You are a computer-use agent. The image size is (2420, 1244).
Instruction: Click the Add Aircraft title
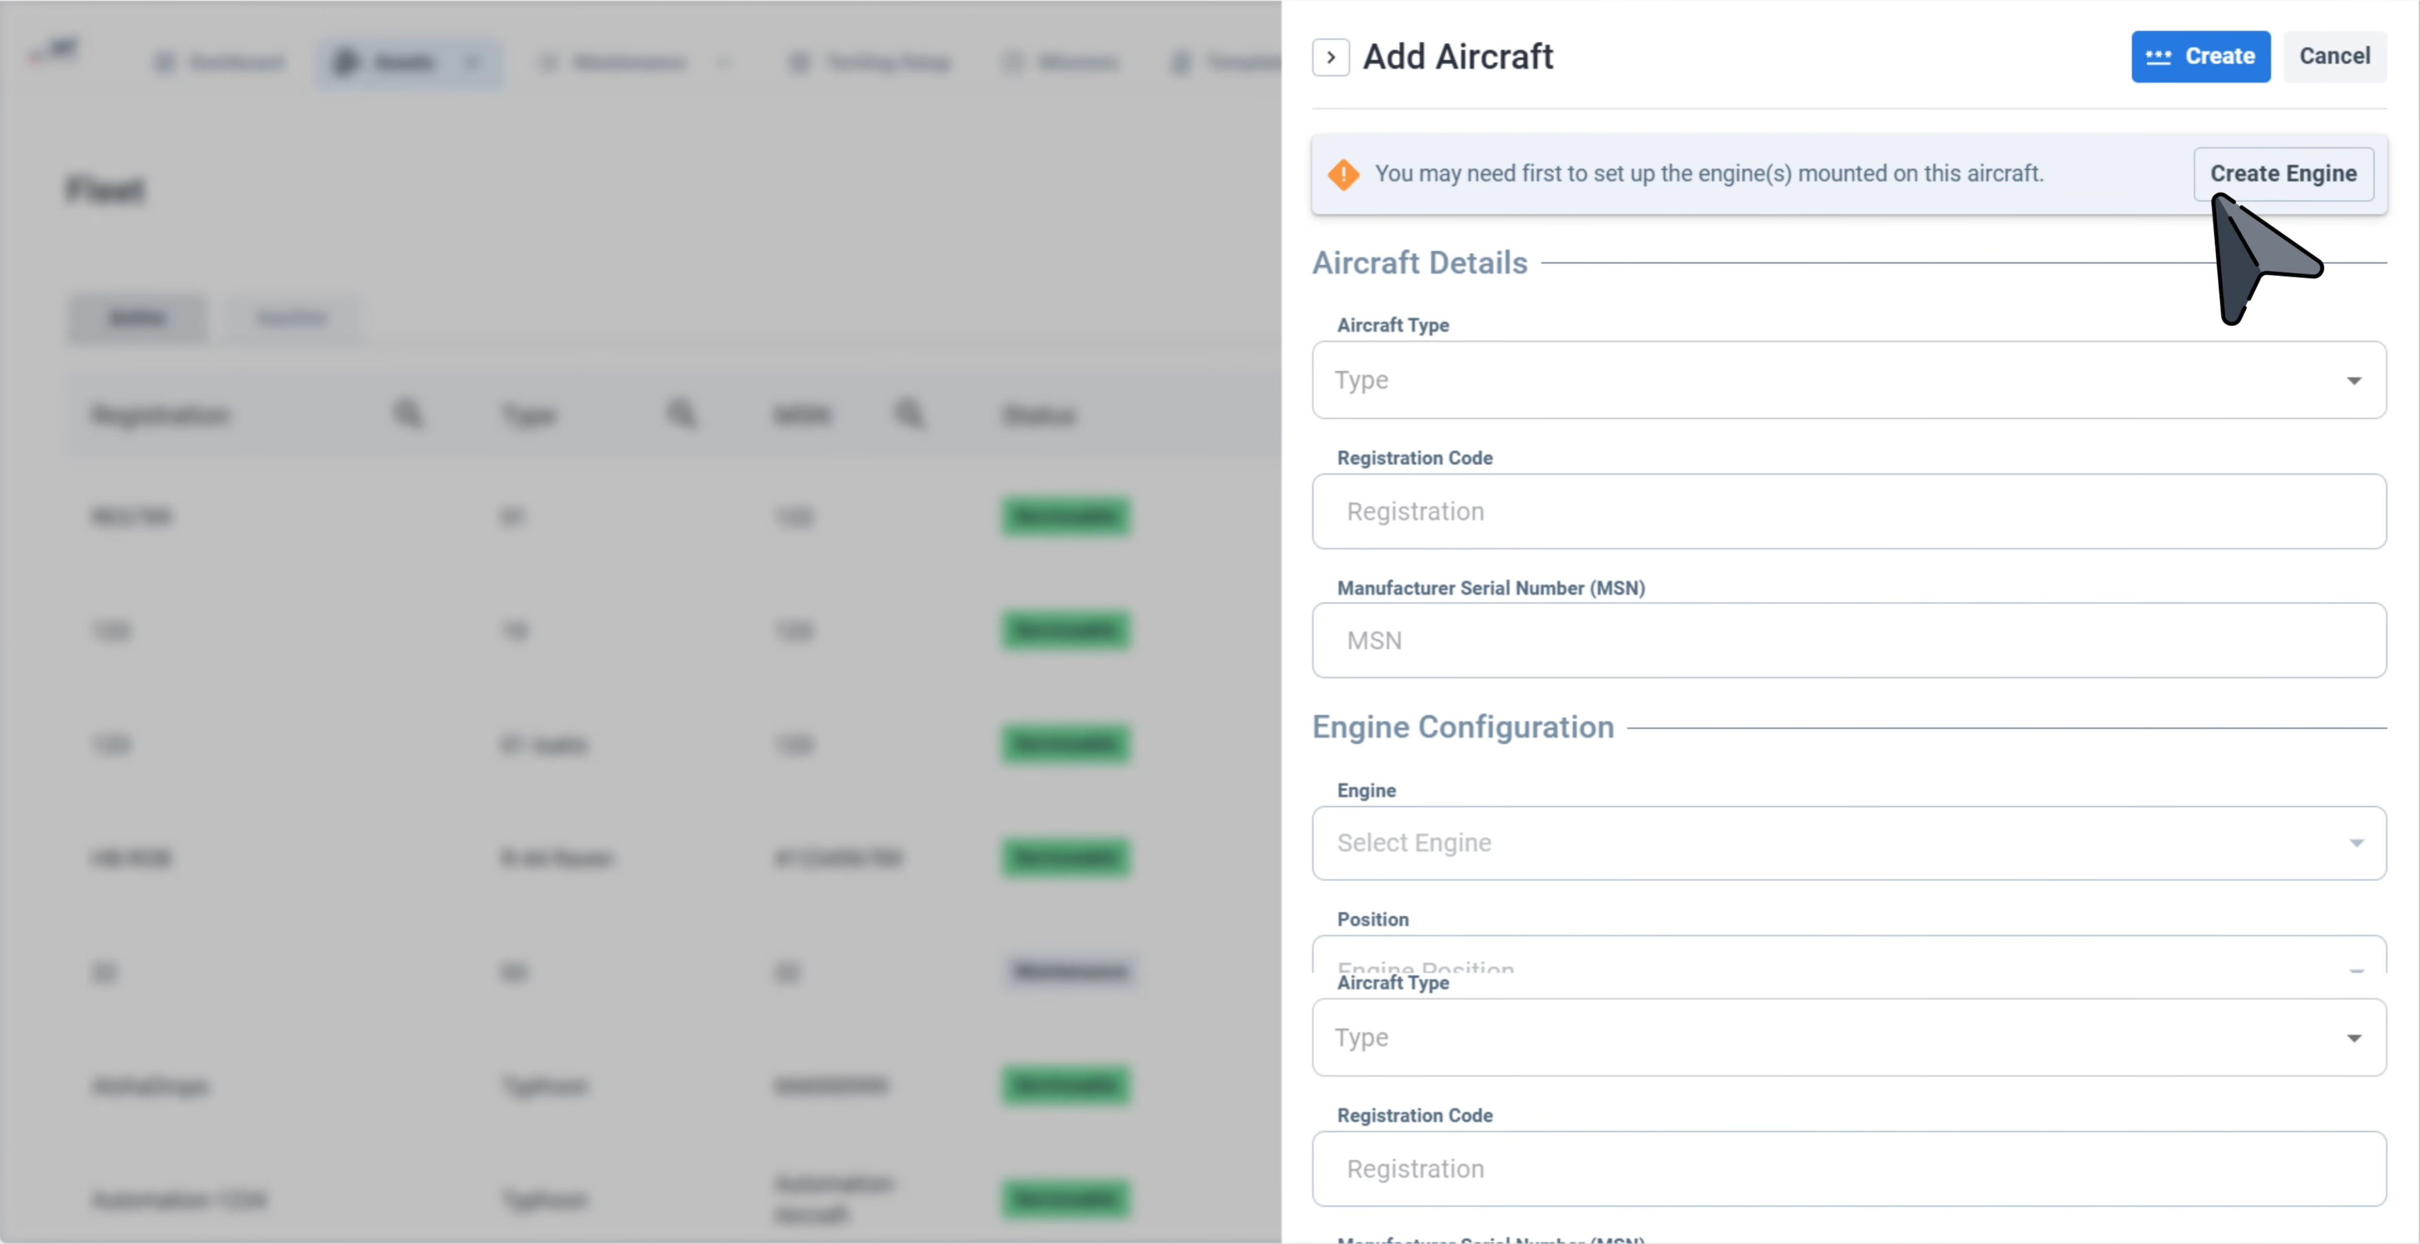(1458, 57)
